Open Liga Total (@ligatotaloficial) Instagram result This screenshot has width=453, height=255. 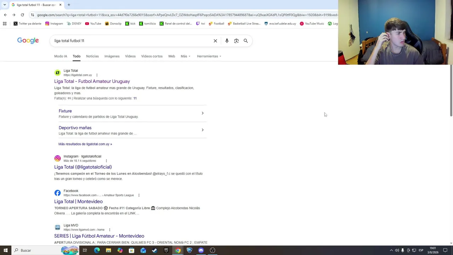coord(83,167)
